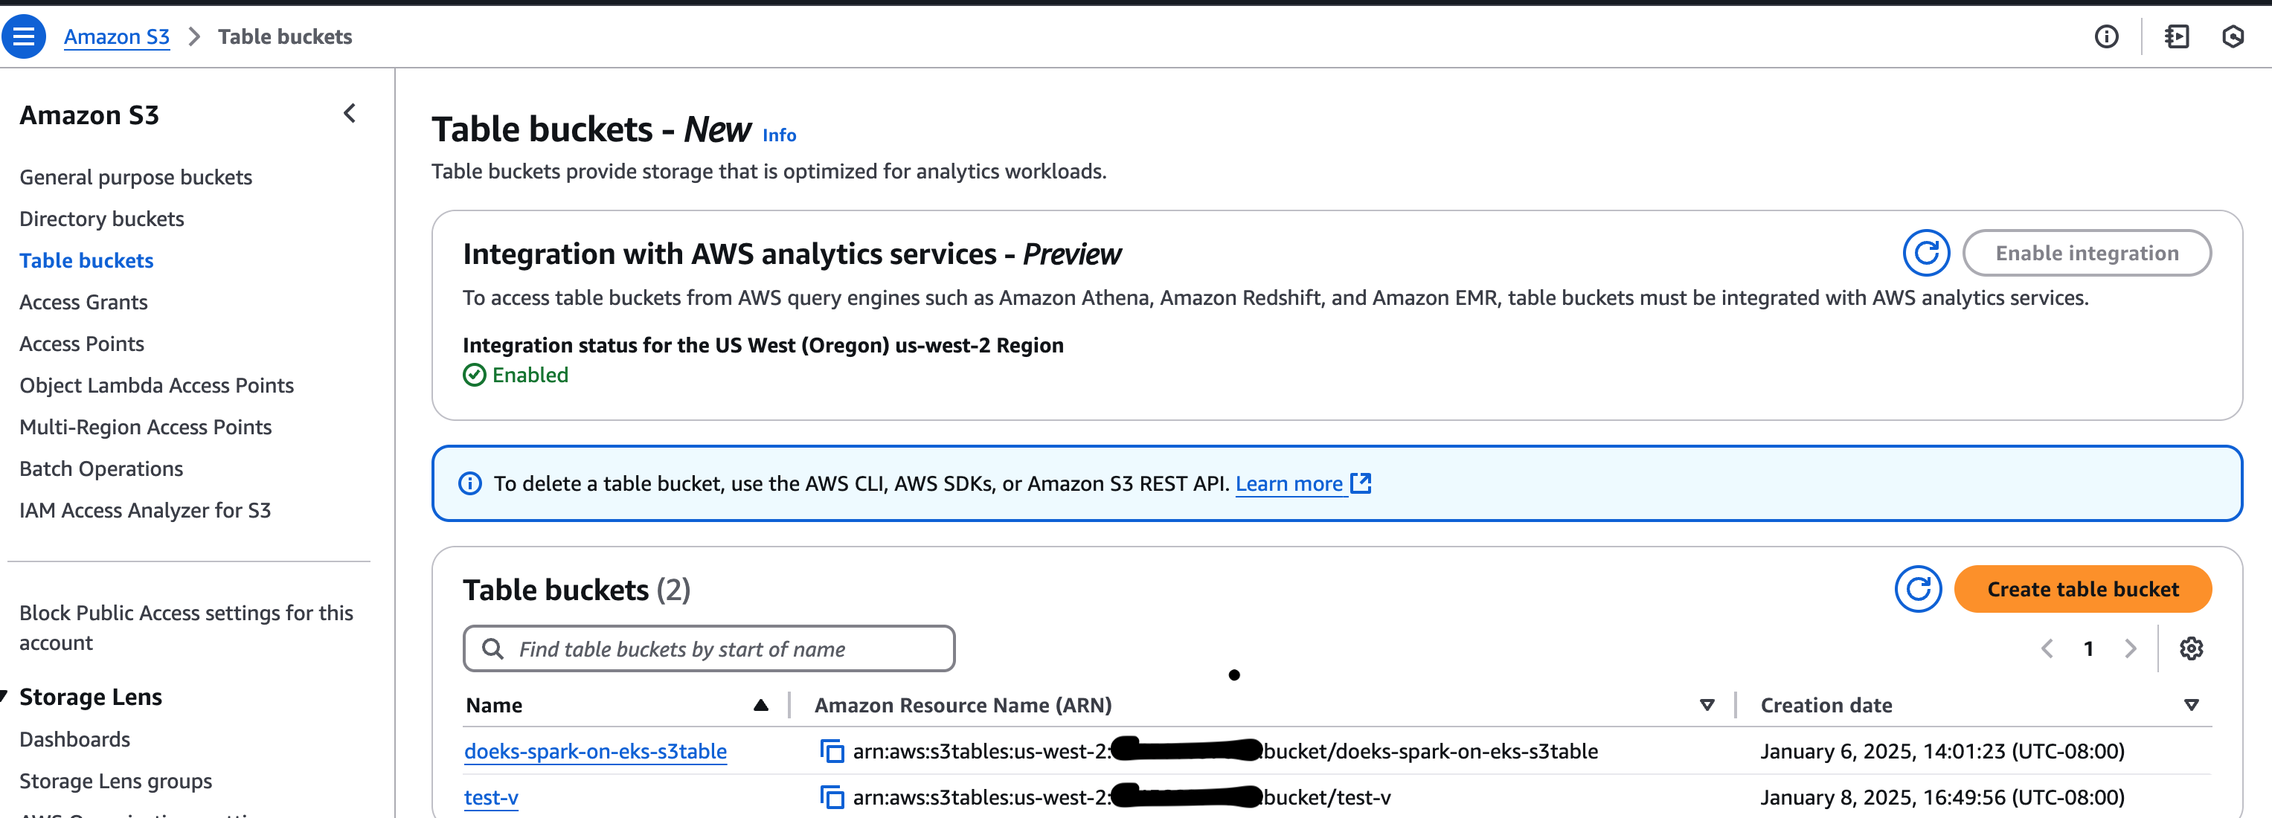Sort by Amazon Resource Name column
The image size is (2272, 818).
[1707, 705]
